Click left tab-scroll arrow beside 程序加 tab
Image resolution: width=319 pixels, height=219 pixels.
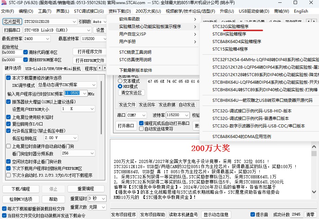100,68
